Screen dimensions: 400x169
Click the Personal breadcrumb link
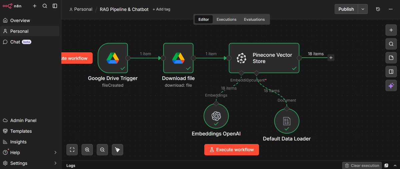click(x=81, y=9)
